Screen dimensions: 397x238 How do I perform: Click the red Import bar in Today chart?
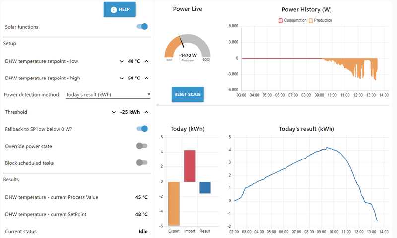tap(190, 166)
